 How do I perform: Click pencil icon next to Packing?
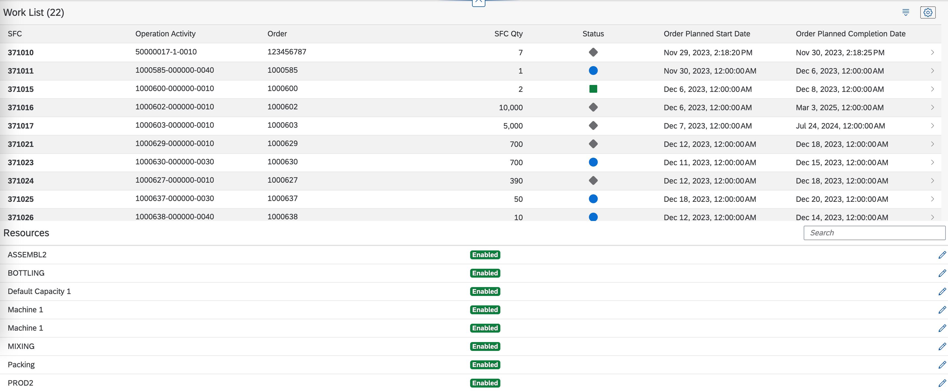[942, 365]
